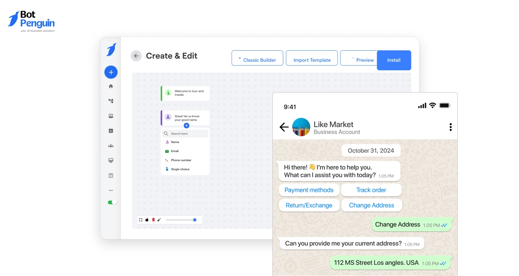Click the blue plus icon in the sidebar
The height and width of the screenshot is (276, 519).
111,72
